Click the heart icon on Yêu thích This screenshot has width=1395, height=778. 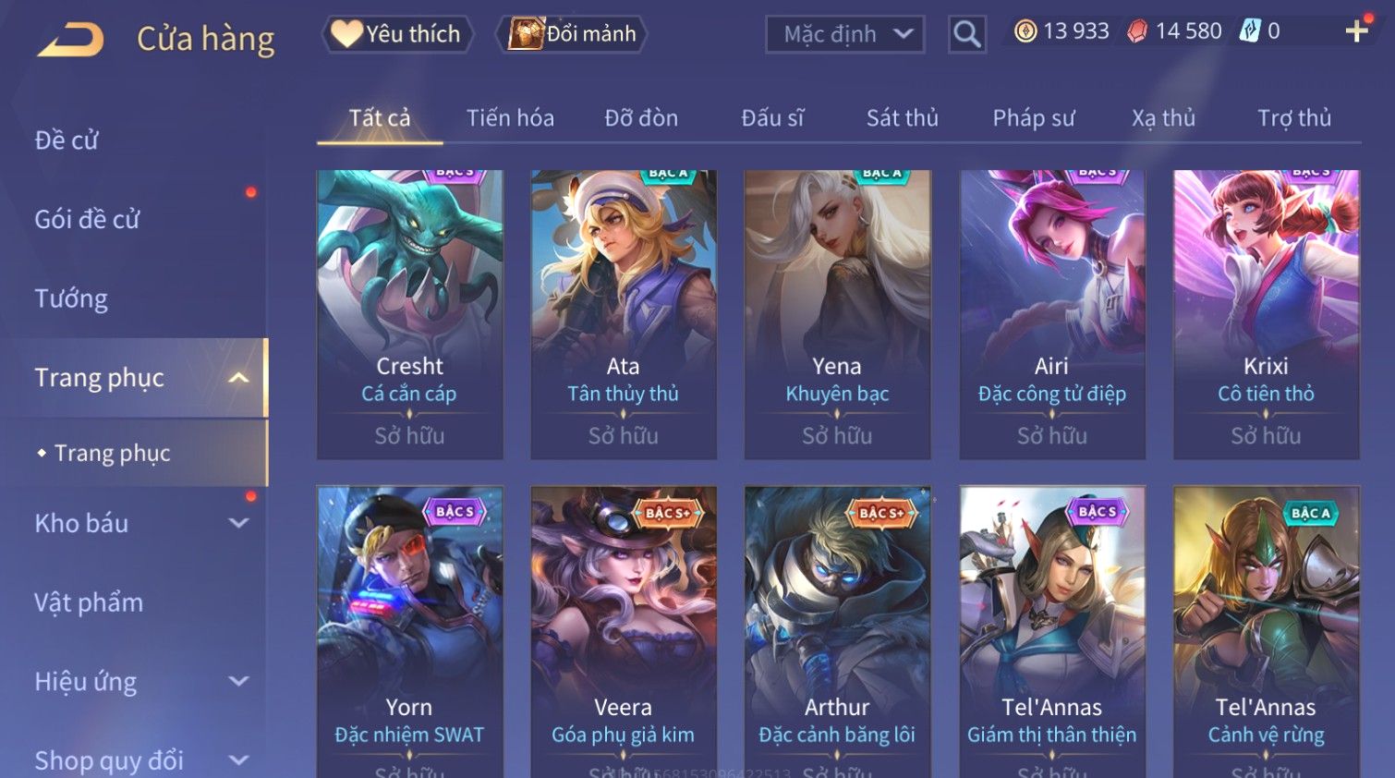click(x=346, y=33)
